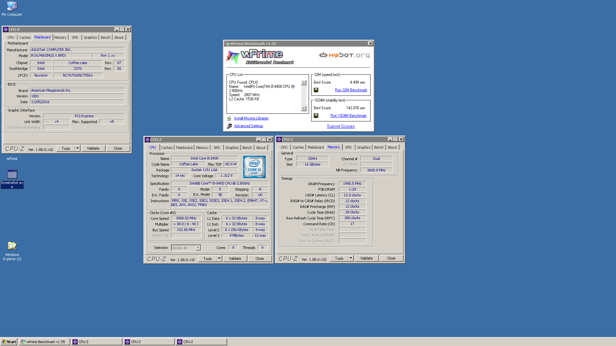This screenshot has height=346, width=616.
Task: Click Tools button in Mainboard CPU-Z window
Action: point(66,148)
